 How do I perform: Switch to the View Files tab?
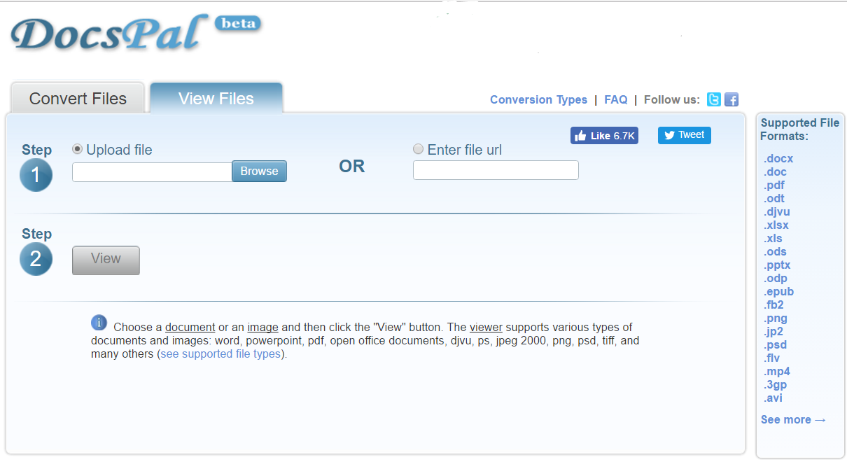[x=216, y=98]
